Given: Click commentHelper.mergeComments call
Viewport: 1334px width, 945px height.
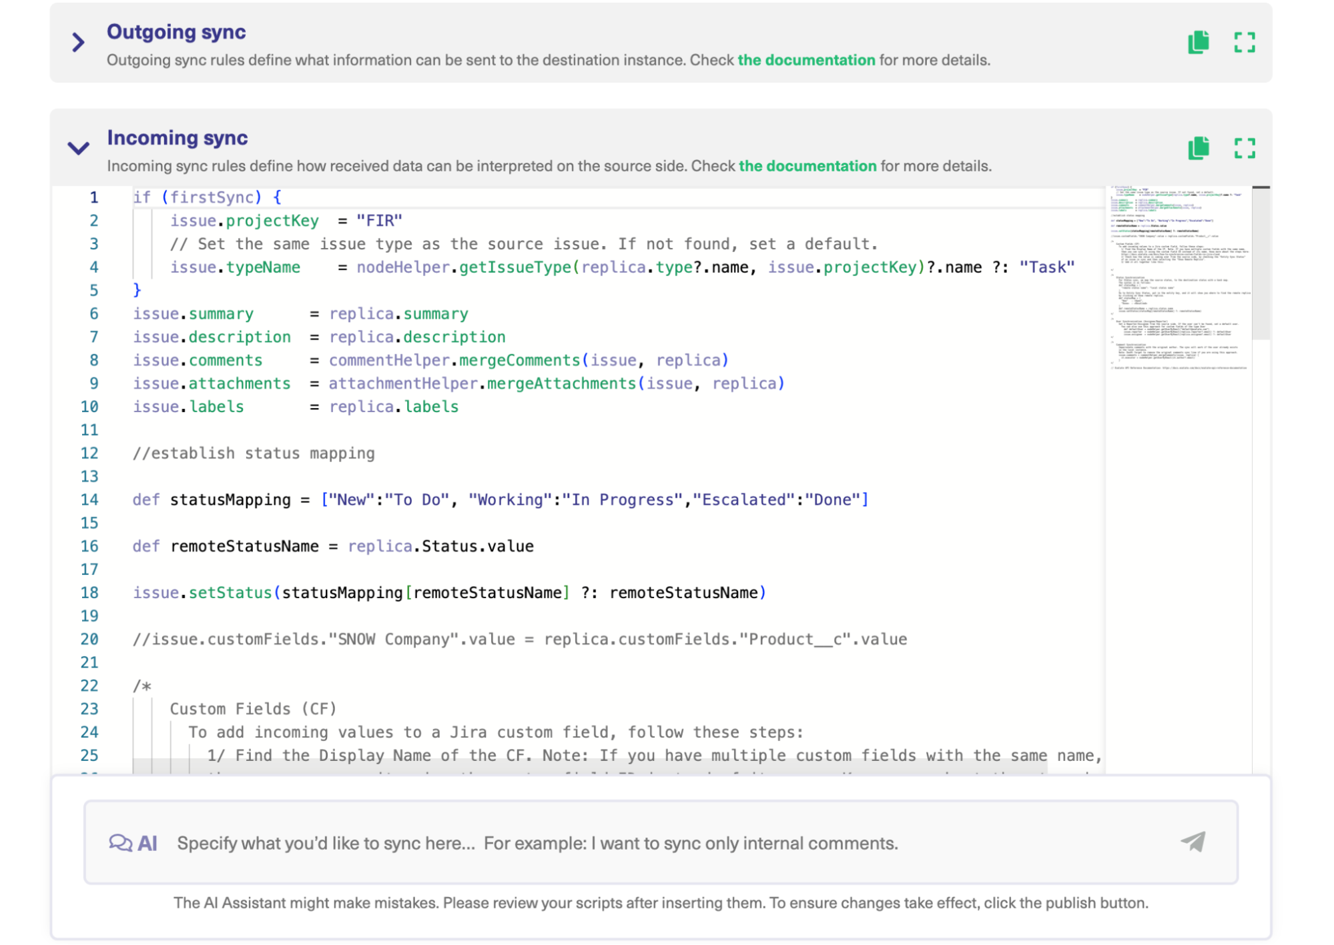Looking at the screenshot, I should (528, 360).
